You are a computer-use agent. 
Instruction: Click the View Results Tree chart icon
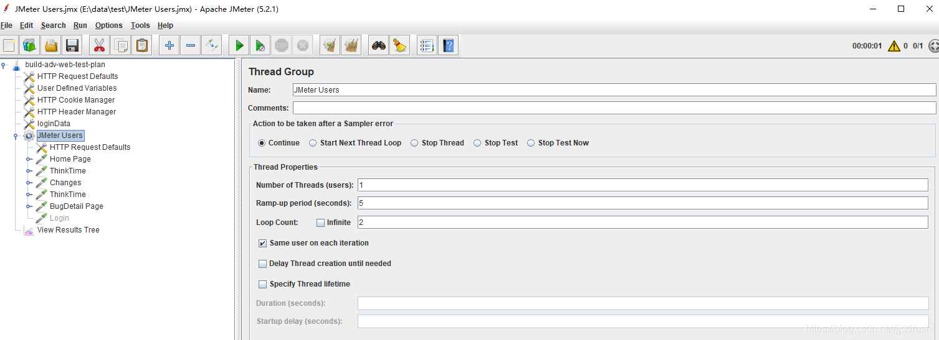(29, 231)
